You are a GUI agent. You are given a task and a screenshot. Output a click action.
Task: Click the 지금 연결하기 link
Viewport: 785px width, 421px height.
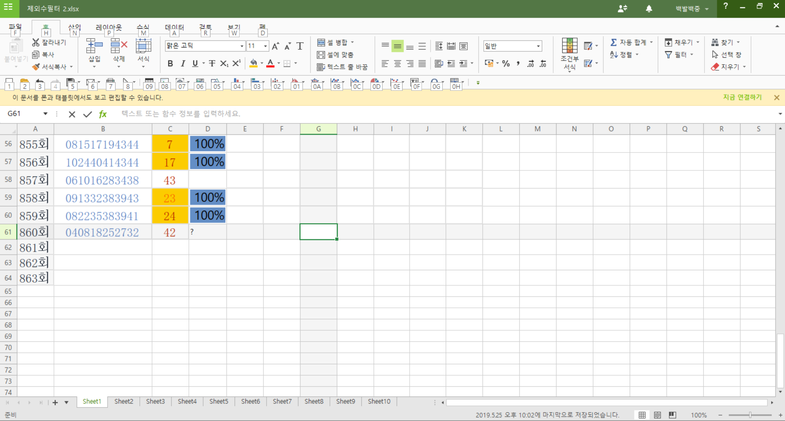[x=742, y=97]
